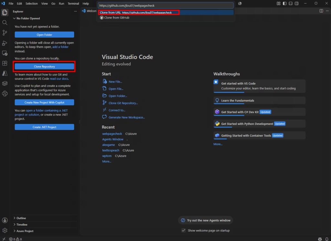Click the Customize Layout icon
Screen dimensions: 331x241
pyautogui.click(x=279, y=3)
